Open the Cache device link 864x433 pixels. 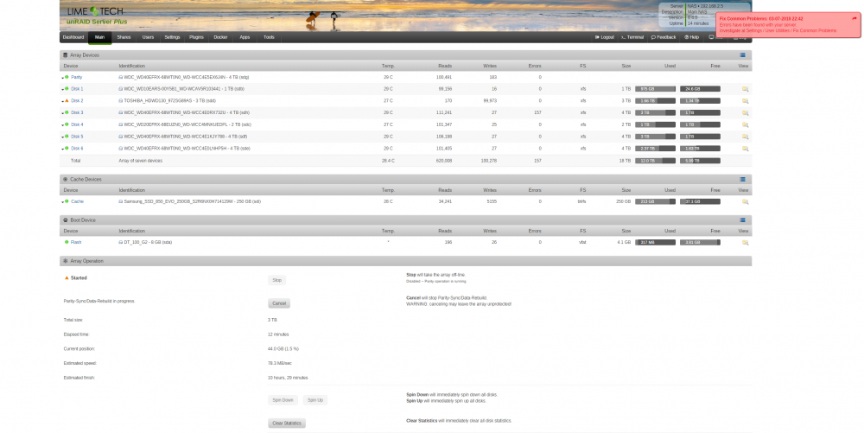[x=77, y=201]
